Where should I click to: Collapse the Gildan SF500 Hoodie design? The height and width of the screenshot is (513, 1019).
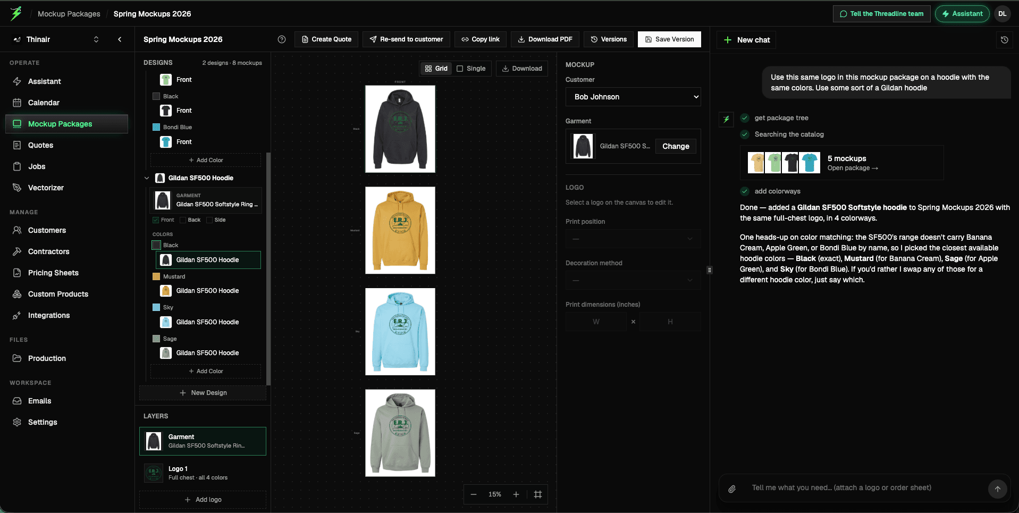tap(147, 178)
